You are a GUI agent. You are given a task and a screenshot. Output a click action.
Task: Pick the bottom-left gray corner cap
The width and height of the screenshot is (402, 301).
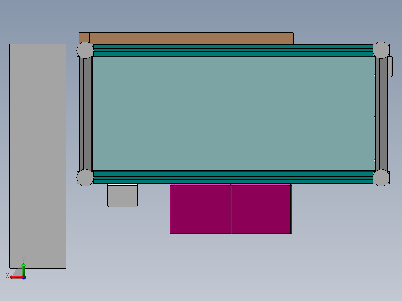click(x=85, y=178)
